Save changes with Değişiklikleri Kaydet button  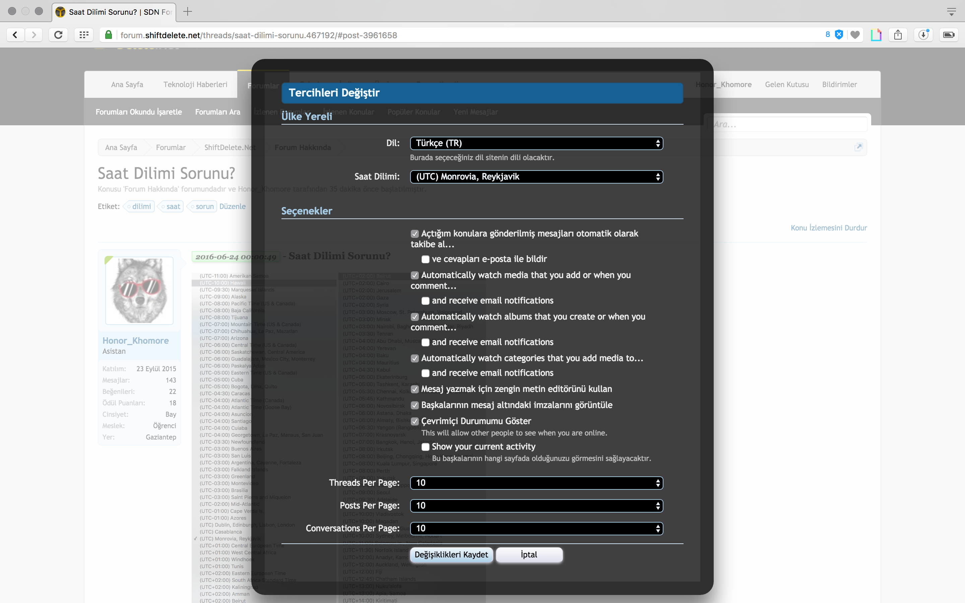click(451, 555)
